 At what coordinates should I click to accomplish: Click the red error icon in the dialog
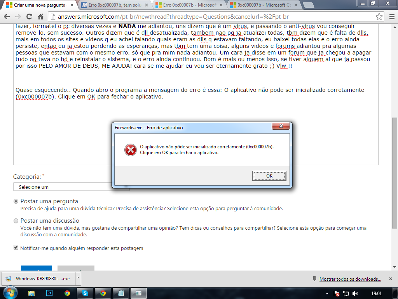131,150
